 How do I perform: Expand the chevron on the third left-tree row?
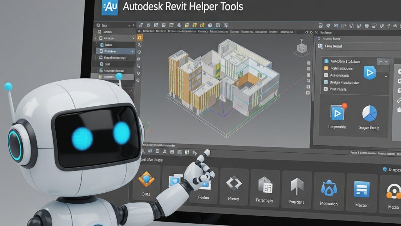[133, 38]
